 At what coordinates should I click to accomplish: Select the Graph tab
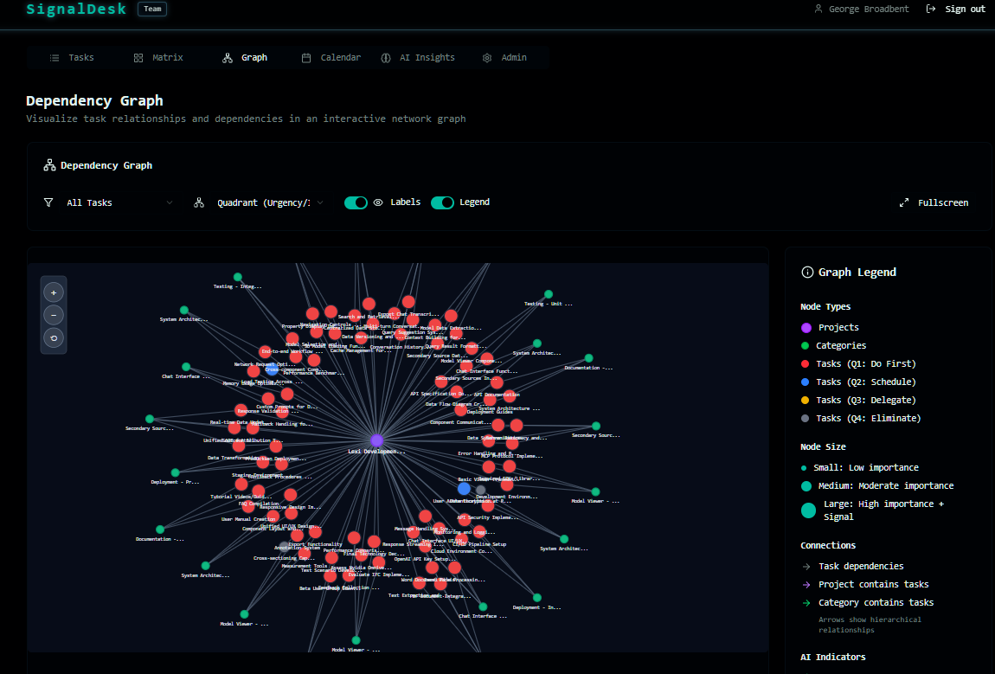(245, 58)
